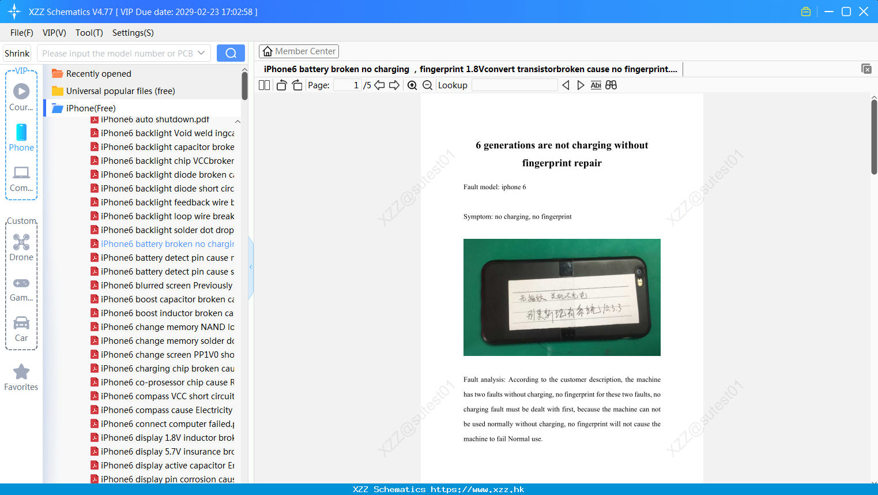
Task: Click the Shrink button
Action: (x=17, y=53)
